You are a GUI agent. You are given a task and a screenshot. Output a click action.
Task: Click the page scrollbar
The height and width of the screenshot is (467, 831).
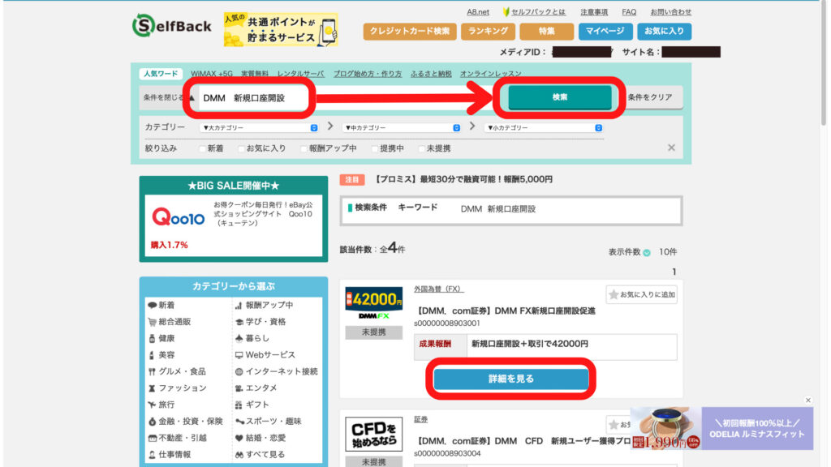pyautogui.click(x=823, y=63)
